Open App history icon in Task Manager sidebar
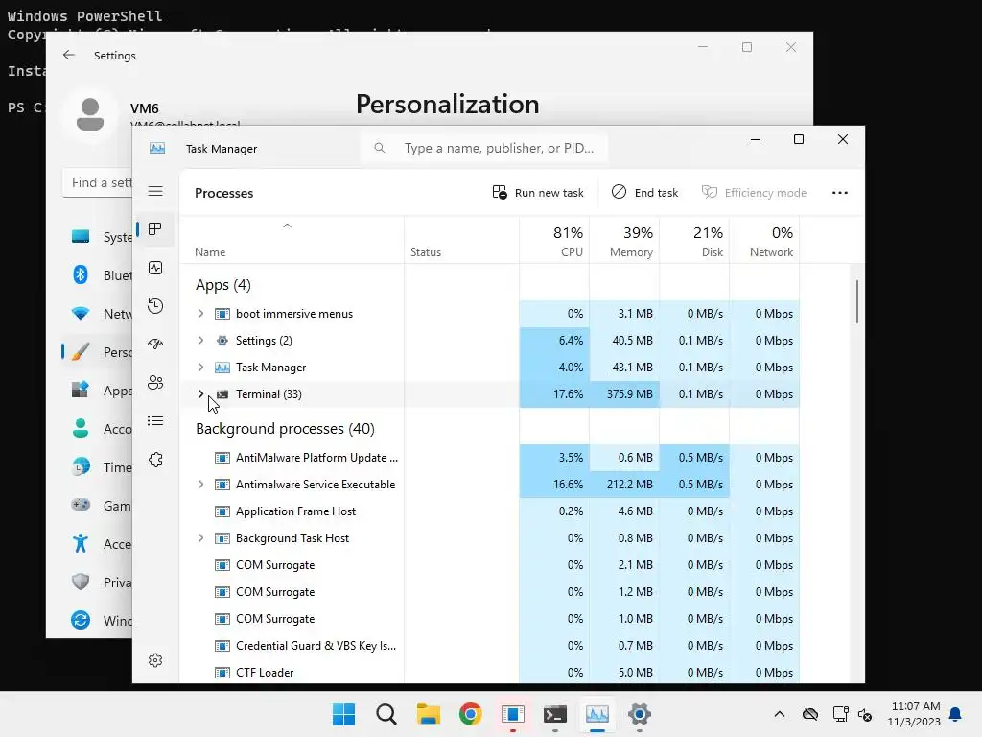The width and height of the screenshot is (982, 737). pos(155,306)
